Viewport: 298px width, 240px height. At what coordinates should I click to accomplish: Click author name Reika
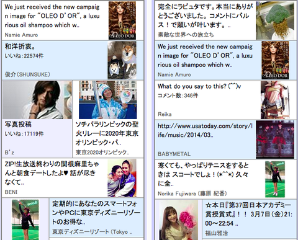(165, 114)
